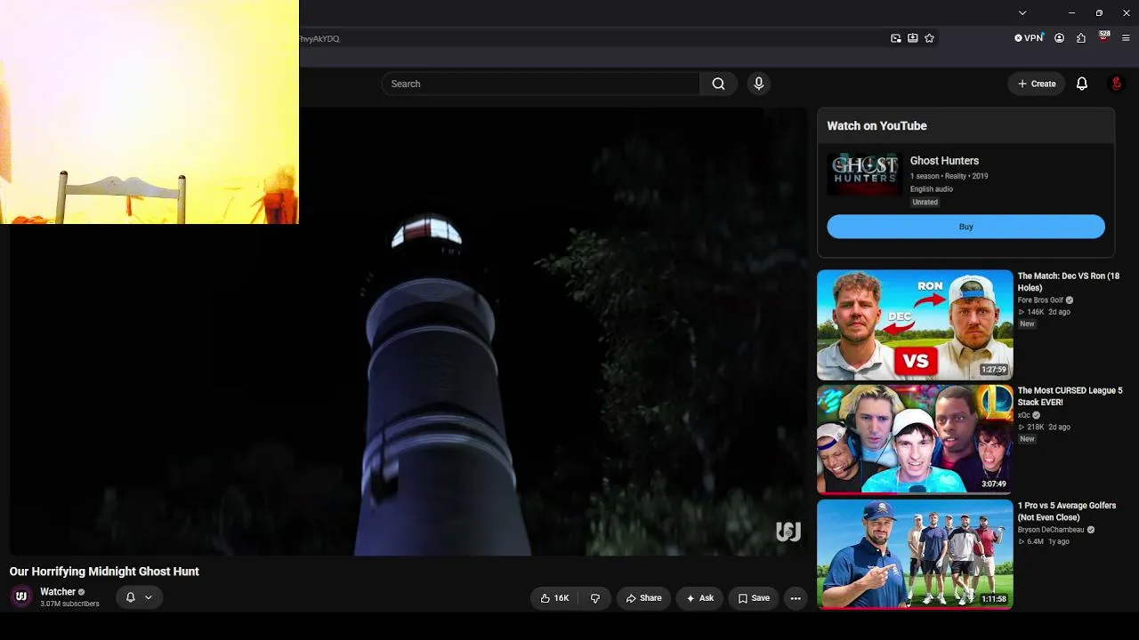Screen dimensions: 1139x640
Task: Open more actions ellipsis under video
Action: (796, 598)
